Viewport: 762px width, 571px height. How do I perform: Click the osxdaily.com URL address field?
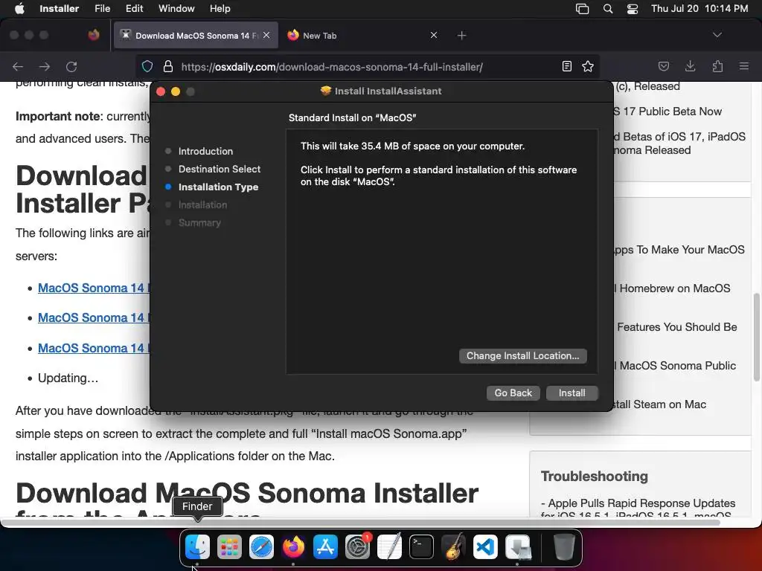click(x=332, y=67)
